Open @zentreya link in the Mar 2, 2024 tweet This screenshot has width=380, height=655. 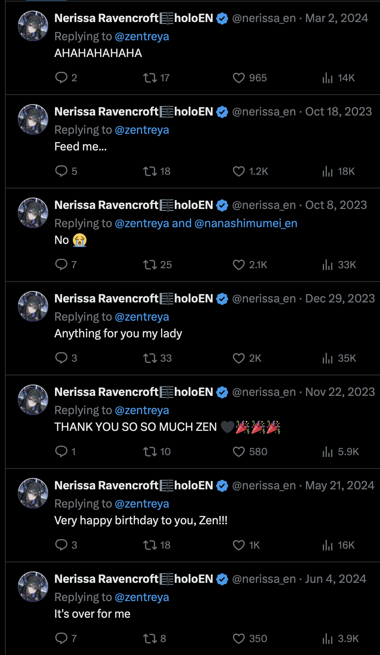point(142,36)
